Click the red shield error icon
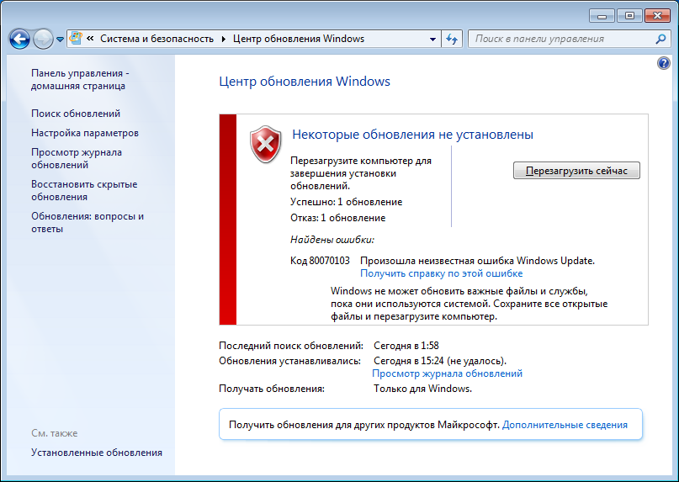Image resolution: width=679 pixels, height=482 pixels. point(265,144)
